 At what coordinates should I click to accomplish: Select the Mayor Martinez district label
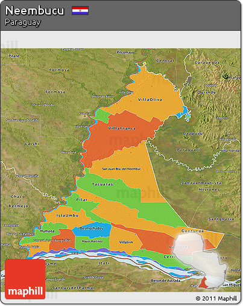[92, 241]
